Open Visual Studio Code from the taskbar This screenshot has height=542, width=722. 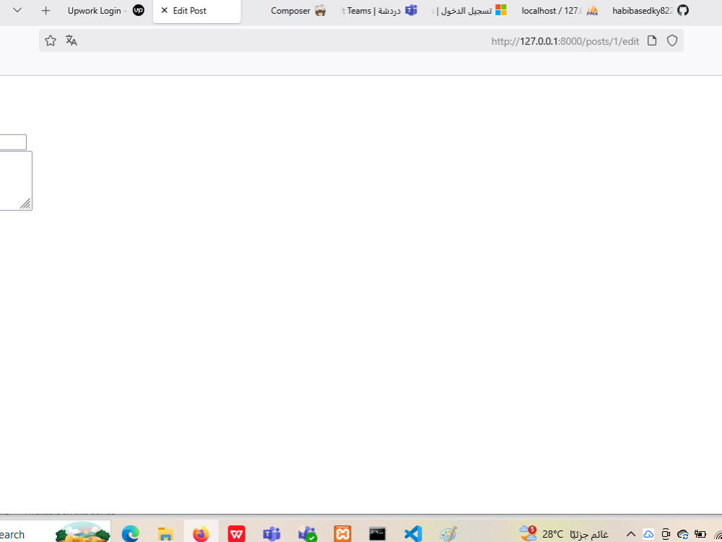(x=413, y=534)
